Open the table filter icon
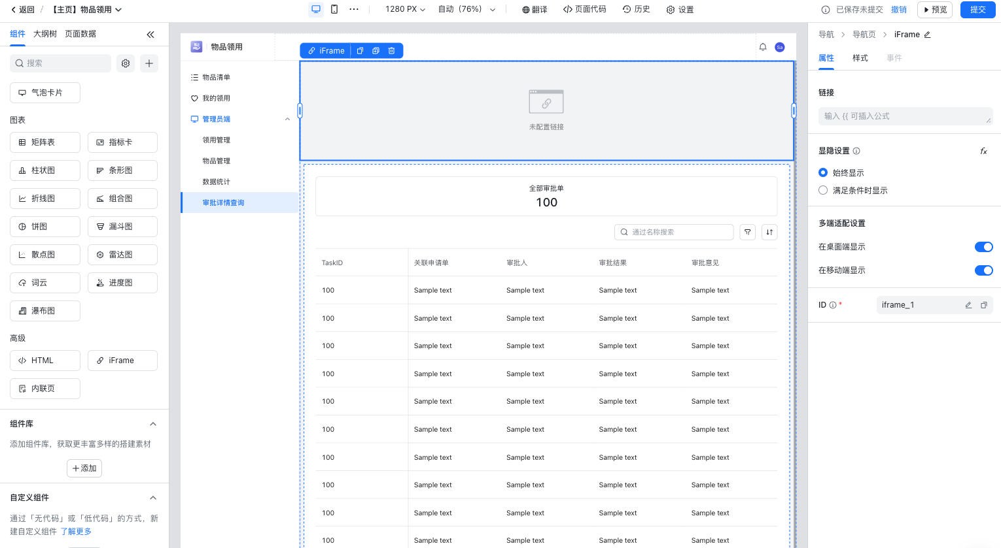Viewport: 1001px width, 548px height. click(x=748, y=232)
